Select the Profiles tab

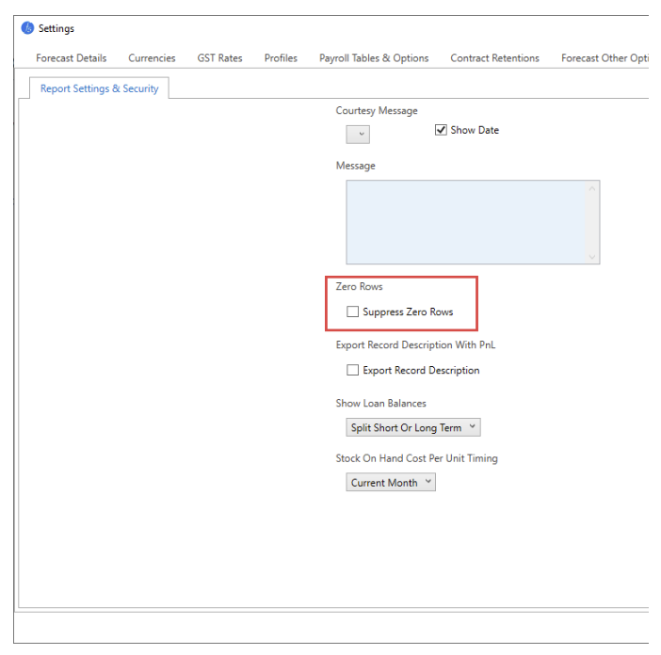281,58
